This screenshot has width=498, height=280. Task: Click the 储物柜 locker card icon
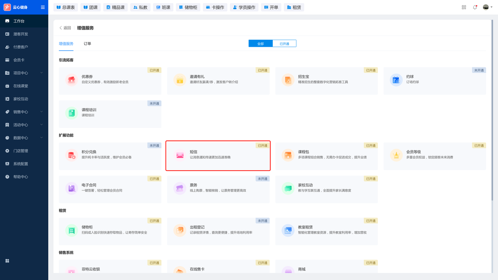(x=71, y=230)
